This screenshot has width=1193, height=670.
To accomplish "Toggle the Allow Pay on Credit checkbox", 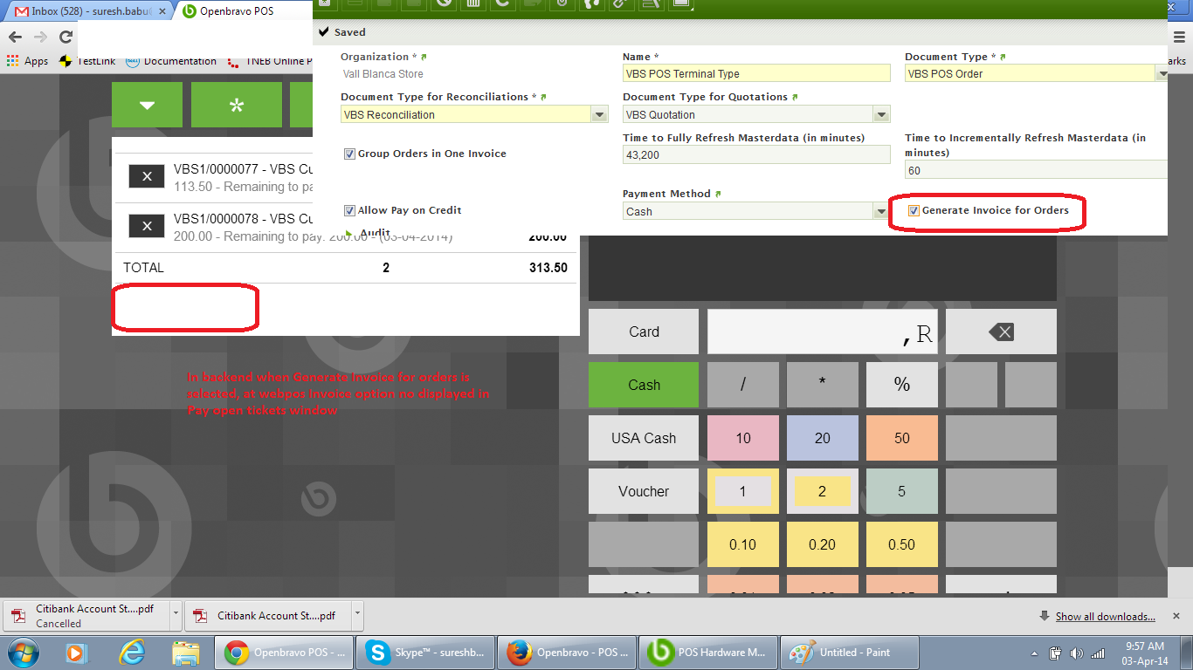I will pos(349,210).
